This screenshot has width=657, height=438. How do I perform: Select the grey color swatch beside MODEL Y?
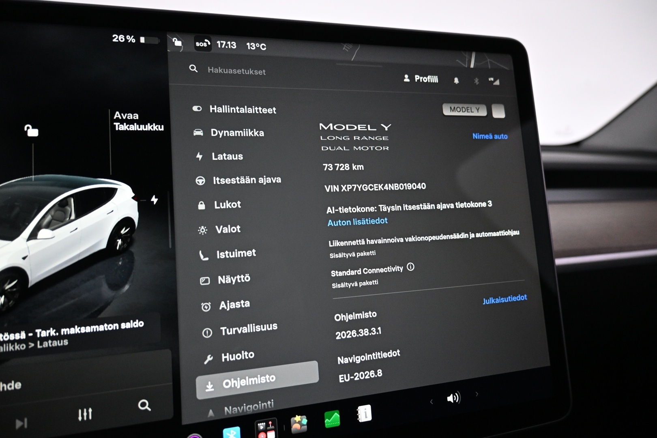coord(498,111)
